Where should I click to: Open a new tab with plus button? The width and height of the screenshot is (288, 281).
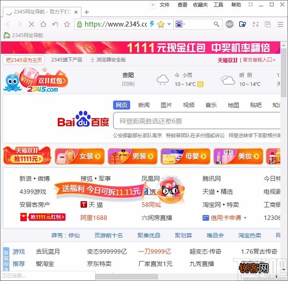[87, 12]
